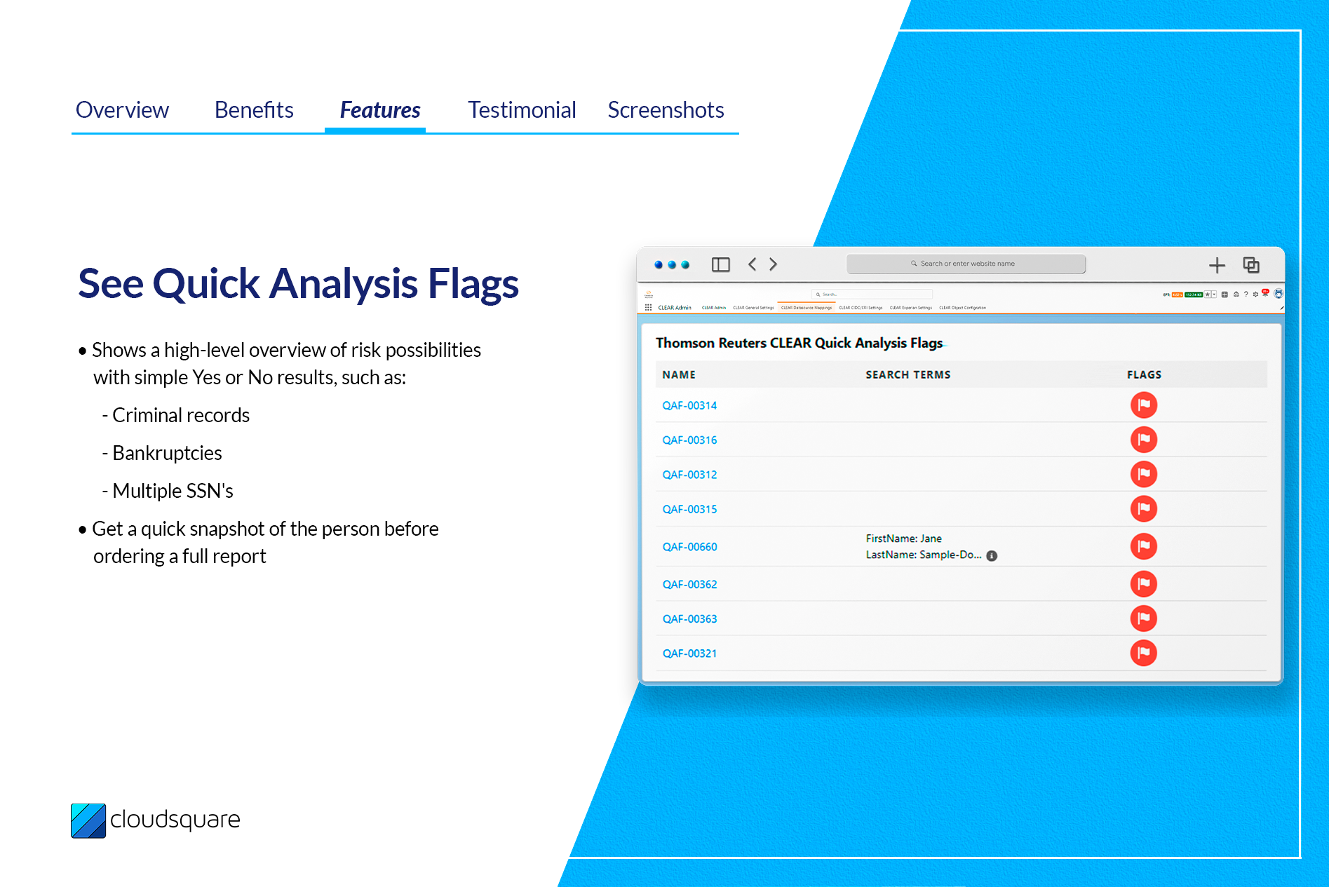
Task: Click the info icon next to Sample-Do...
Action: tap(992, 556)
